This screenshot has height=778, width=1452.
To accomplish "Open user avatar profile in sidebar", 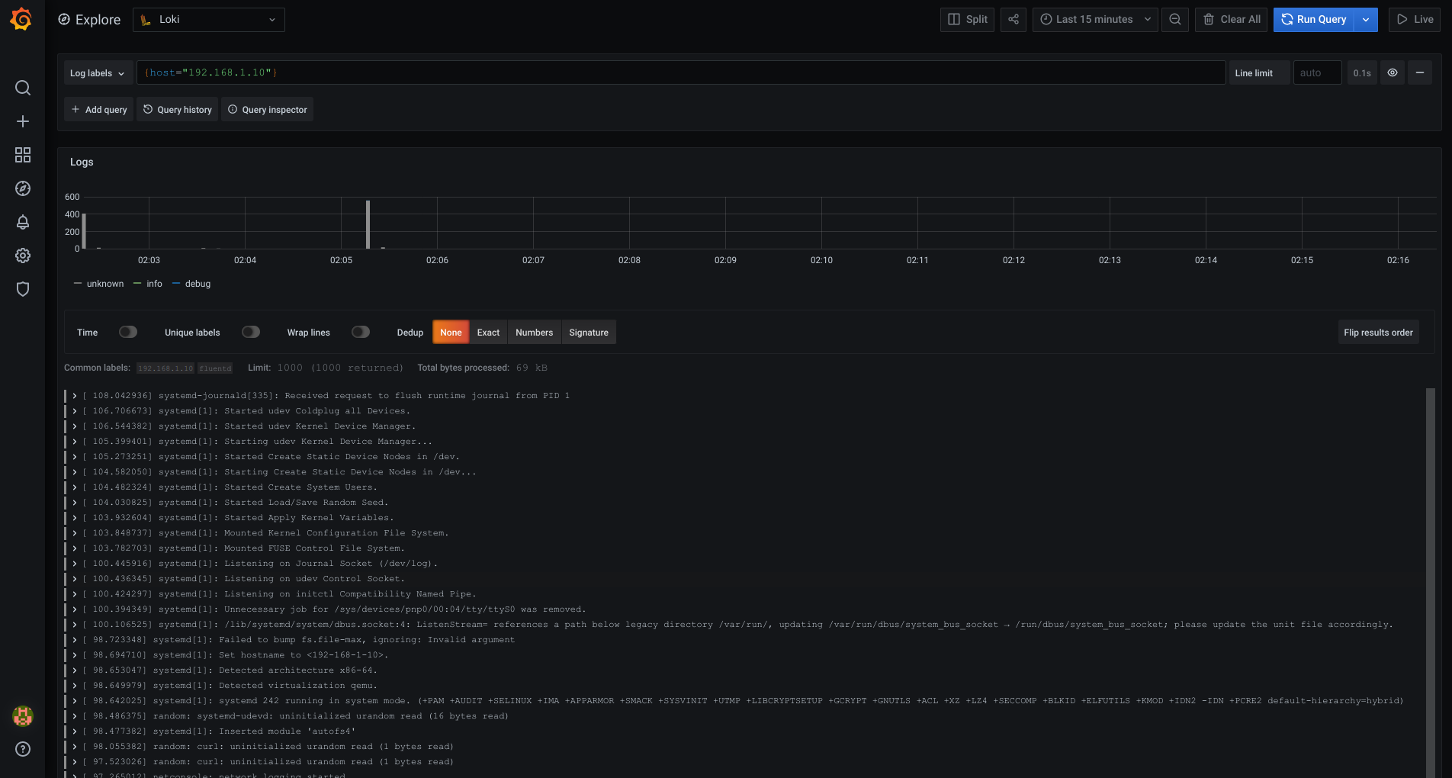I will pyautogui.click(x=23, y=716).
